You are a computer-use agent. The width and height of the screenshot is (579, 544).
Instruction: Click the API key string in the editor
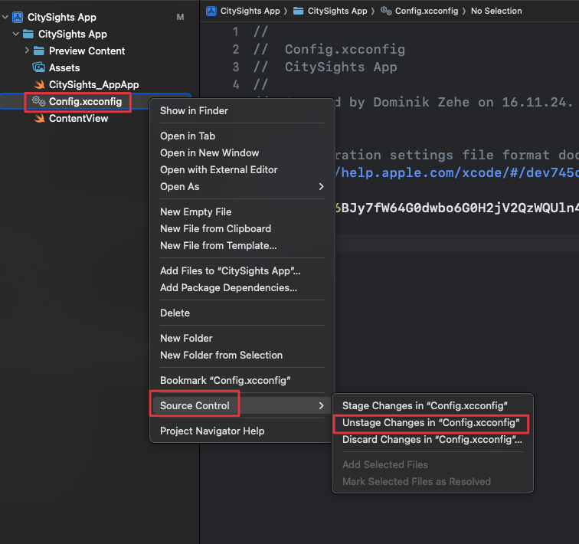click(457, 208)
